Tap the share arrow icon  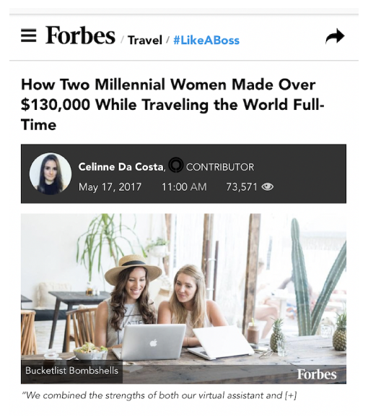335,36
